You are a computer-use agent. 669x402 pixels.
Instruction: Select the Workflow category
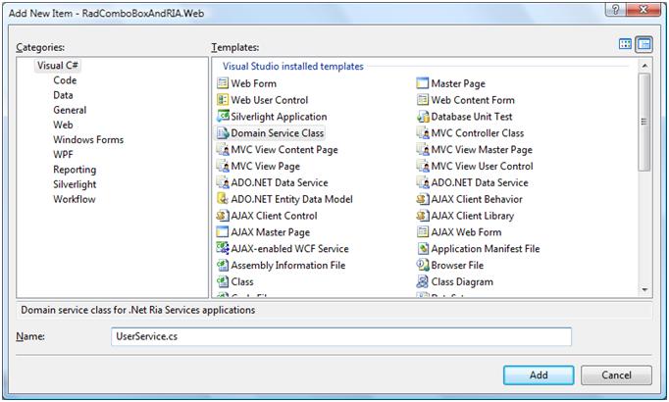coord(75,199)
